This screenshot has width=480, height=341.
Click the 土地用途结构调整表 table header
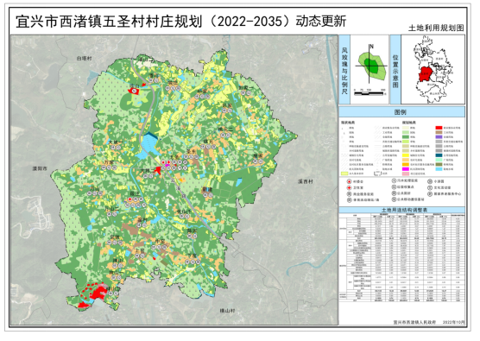pyautogui.click(x=401, y=210)
